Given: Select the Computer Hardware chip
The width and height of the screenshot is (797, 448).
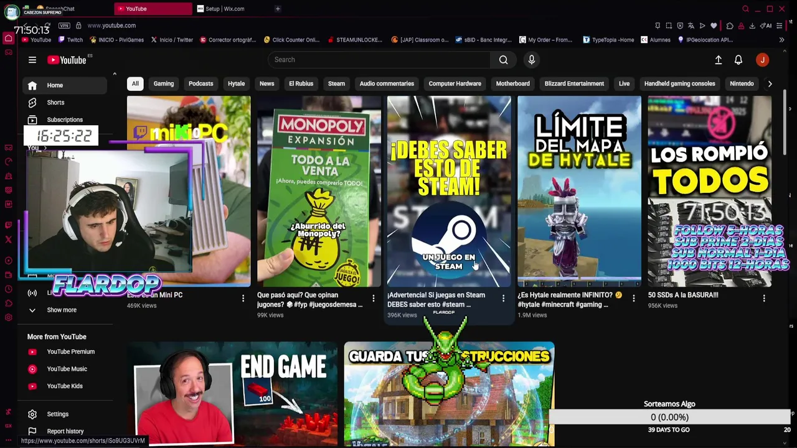Looking at the screenshot, I should coord(455,83).
